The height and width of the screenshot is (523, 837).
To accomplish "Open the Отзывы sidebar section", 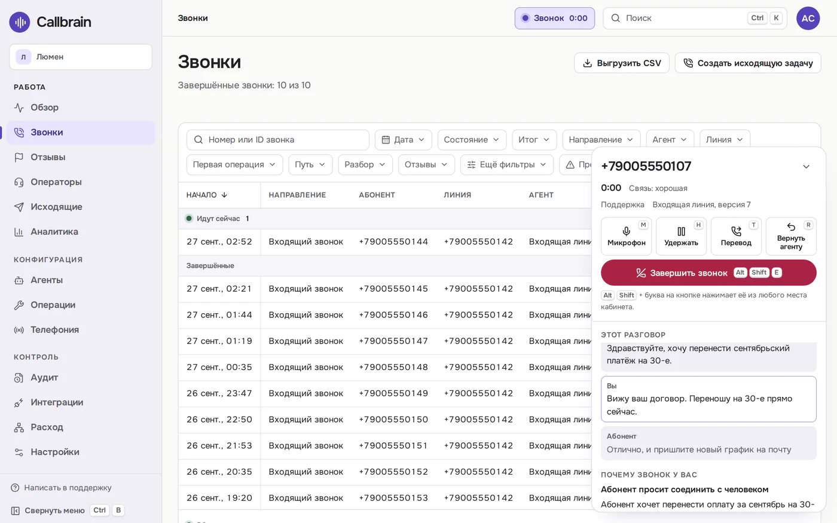I will [81, 157].
